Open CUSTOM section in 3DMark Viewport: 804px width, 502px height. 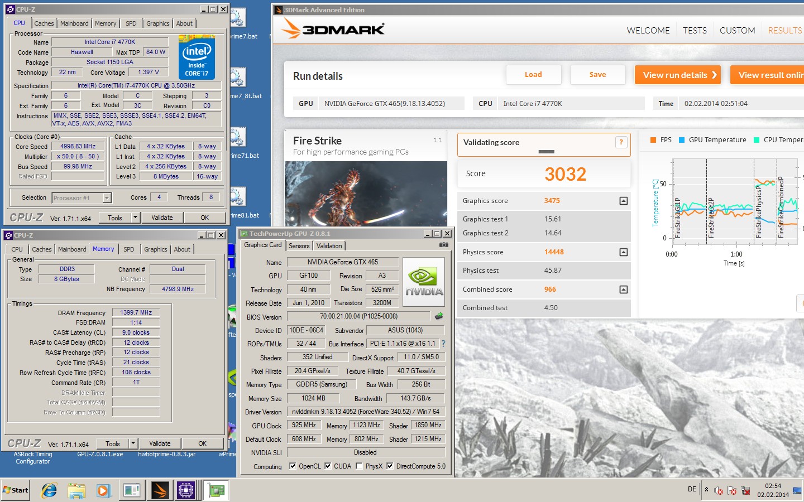click(x=737, y=30)
